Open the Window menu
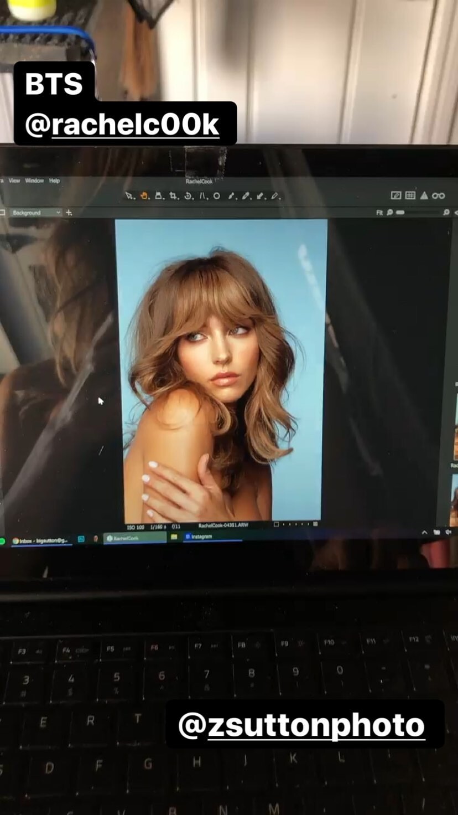Screen dimensions: 458x815 [x=34, y=180]
